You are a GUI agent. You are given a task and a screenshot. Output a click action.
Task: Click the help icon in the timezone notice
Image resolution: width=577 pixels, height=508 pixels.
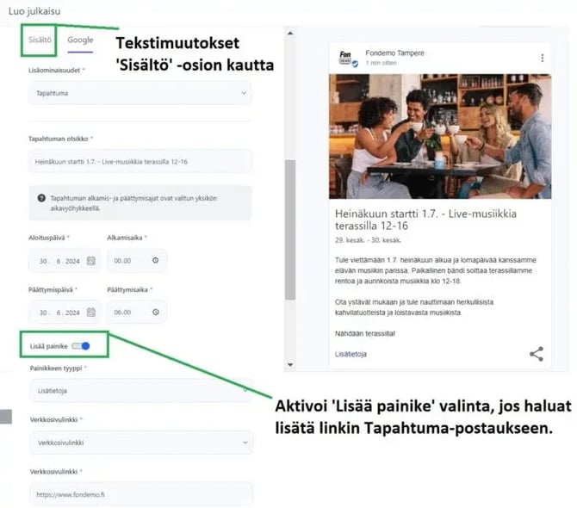pyautogui.click(x=41, y=198)
